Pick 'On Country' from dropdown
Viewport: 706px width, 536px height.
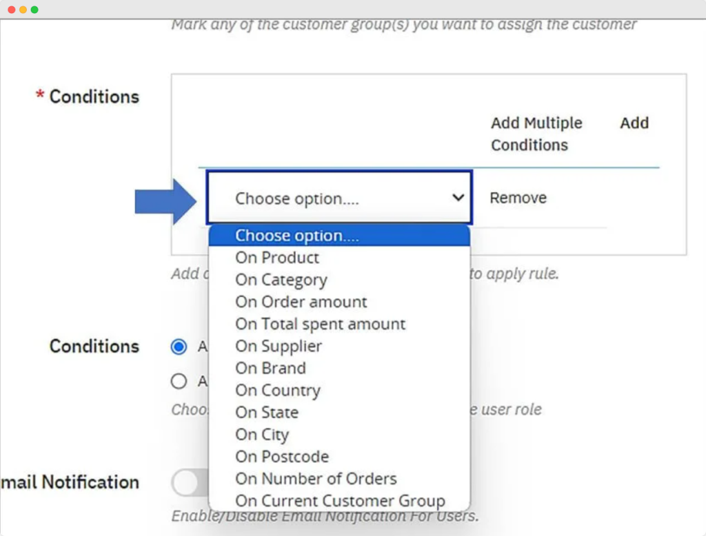click(278, 390)
